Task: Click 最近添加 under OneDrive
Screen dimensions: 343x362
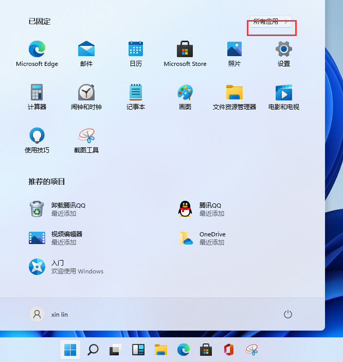Action: (x=211, y=242)
